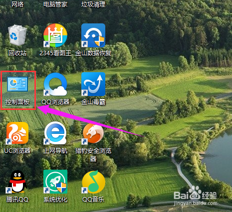
Task: Select the 控制面板 control panel icon
Action: coord(17,84)
